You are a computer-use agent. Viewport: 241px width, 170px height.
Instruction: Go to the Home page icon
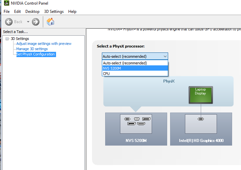tap(50, 22)
